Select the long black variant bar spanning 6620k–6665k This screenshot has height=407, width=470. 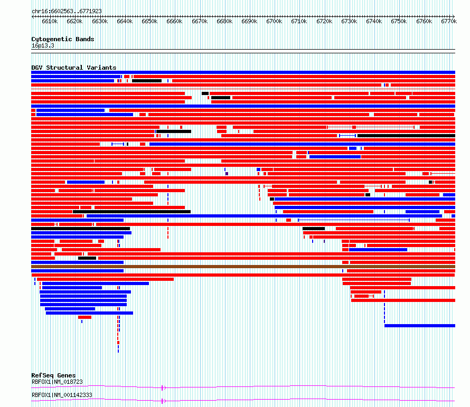pyautogui.click(x=131, y=212)
